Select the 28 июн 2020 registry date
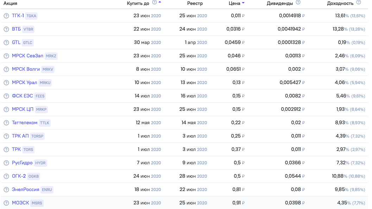Viewport: 372px width, 209px height. click(193, 176)
